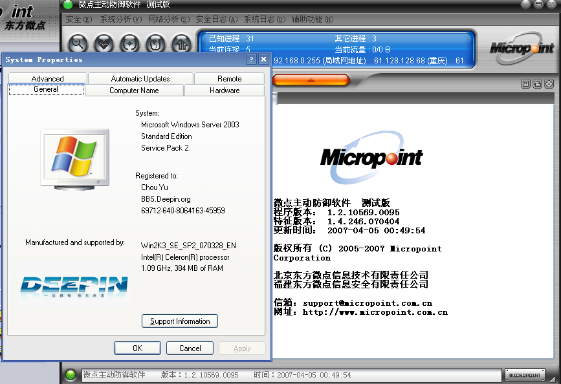Viewport: 561px width, 384px height.
Task: Click the '1.09 GHz, 384 MB of RAM' text
Action: tap(182, 268)
